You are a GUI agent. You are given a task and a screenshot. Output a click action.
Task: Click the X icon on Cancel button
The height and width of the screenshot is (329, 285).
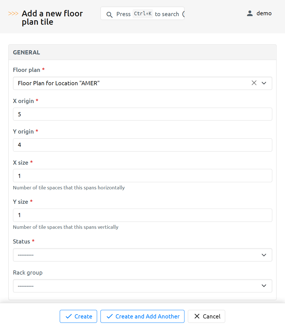pyautogui.click(x=197, y=317)
